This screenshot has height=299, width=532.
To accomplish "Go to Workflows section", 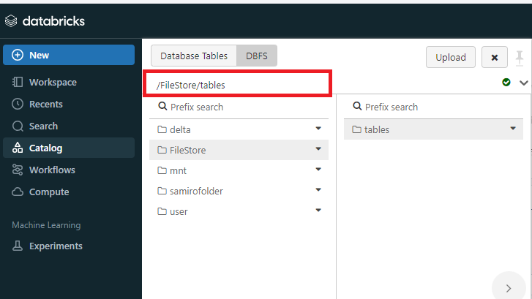I will (x=51, y=170).
